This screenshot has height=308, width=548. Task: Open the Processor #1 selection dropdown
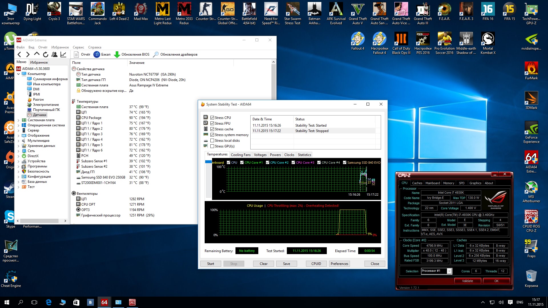(449, 271)
